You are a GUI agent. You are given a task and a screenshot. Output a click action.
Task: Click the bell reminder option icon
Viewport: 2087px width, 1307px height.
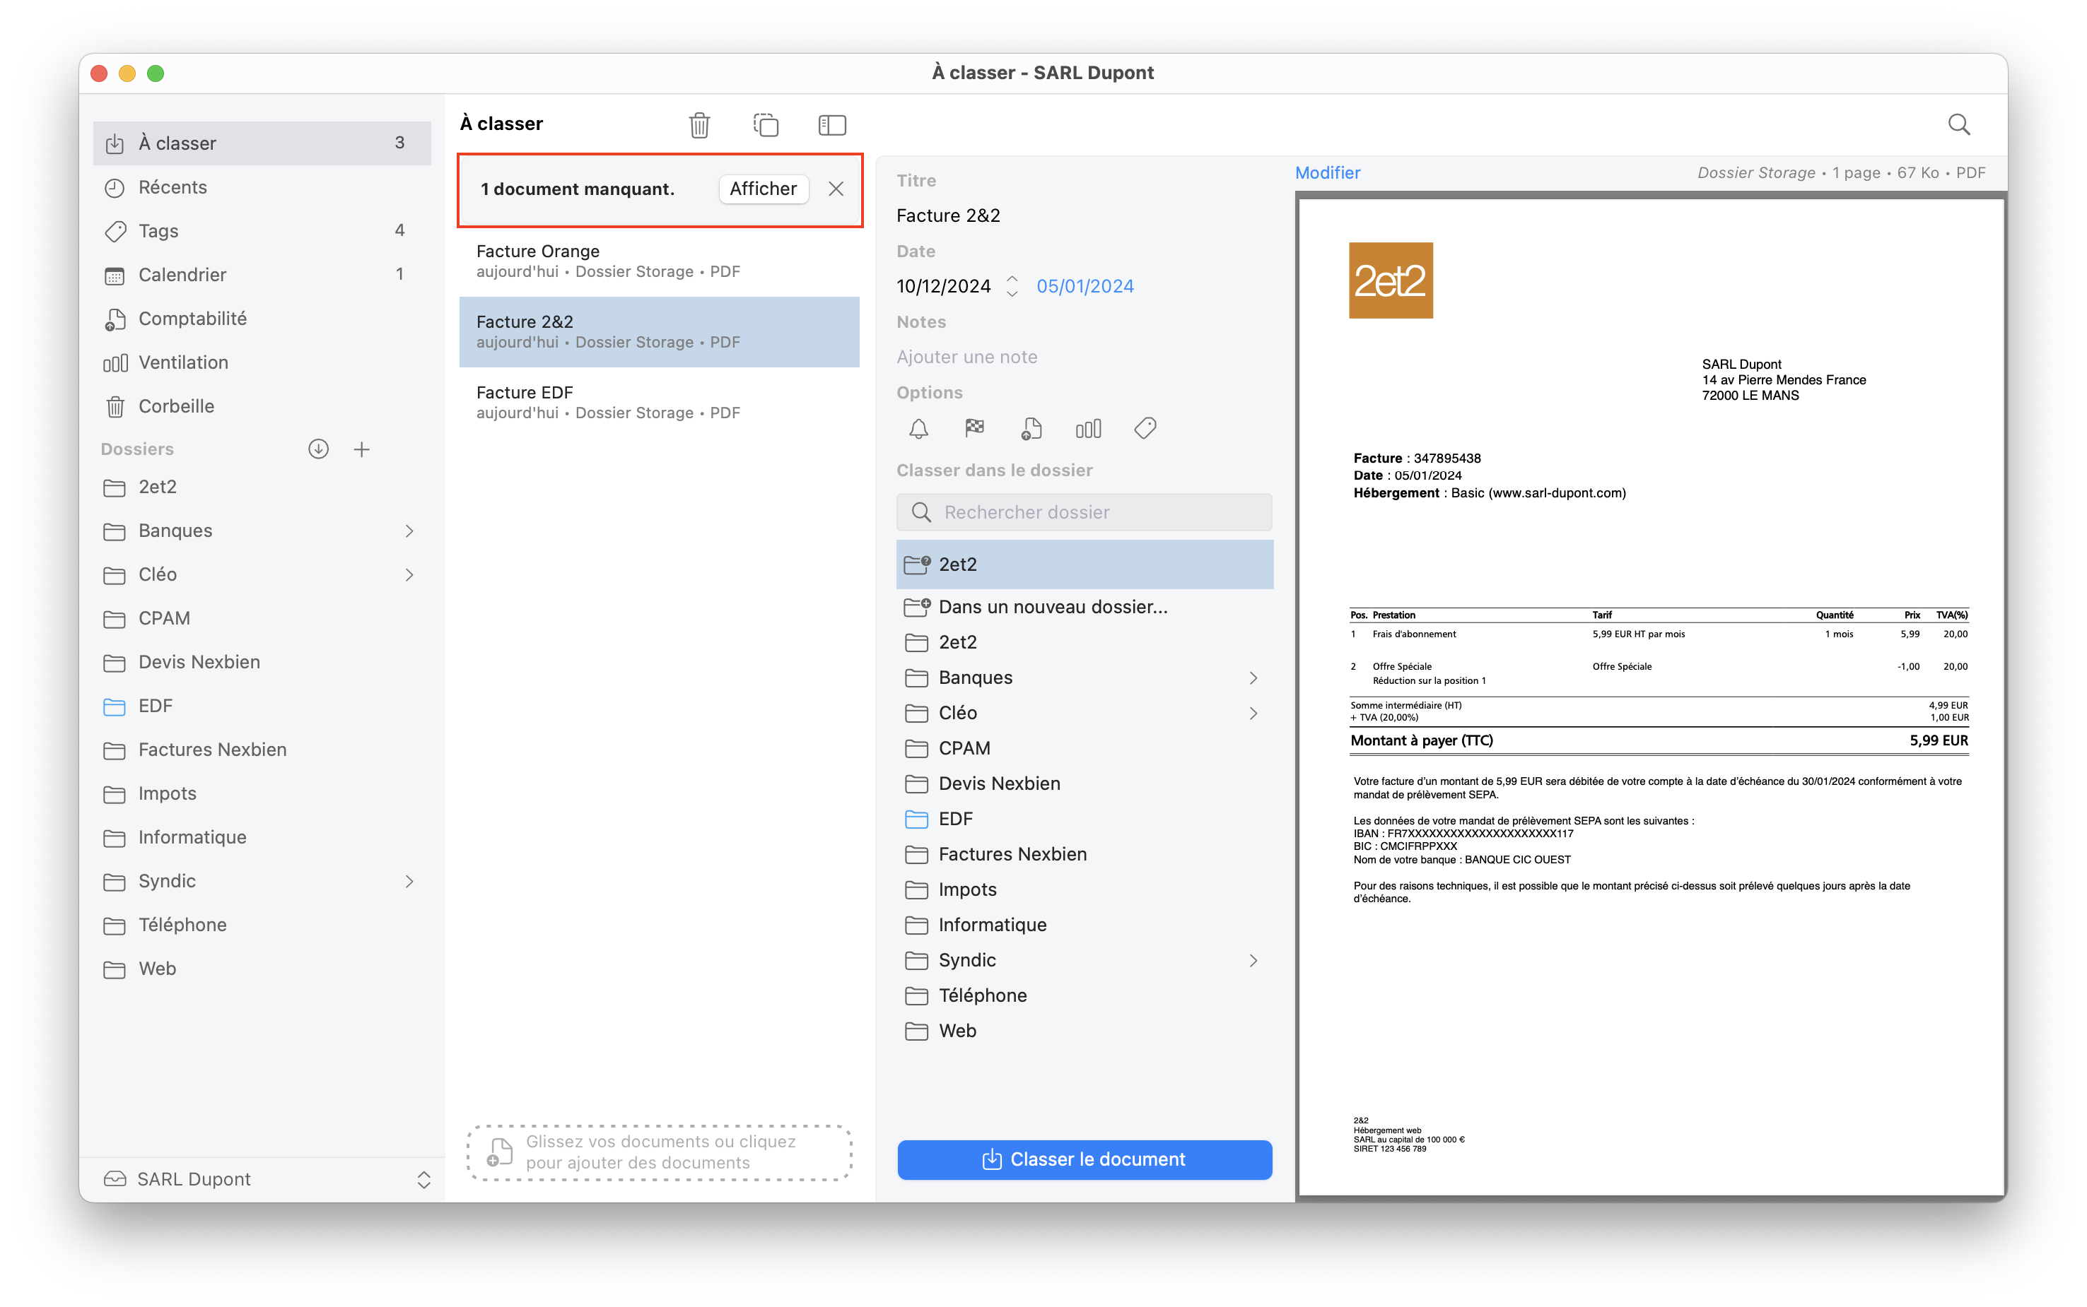(x=918, y=429)
